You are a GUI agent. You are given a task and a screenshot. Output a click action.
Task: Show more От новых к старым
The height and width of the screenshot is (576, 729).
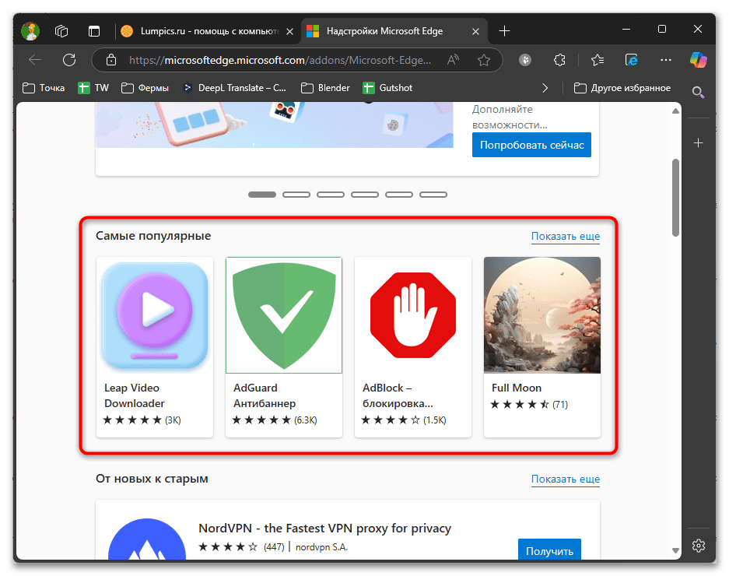566,479
